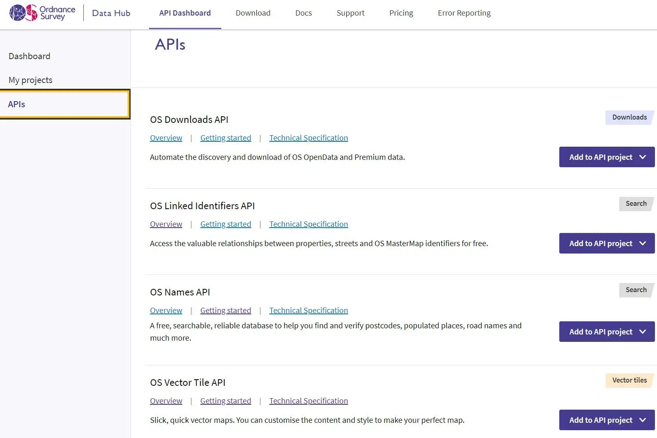
Task: Click the APIs page title
Action: coord(170,44)
